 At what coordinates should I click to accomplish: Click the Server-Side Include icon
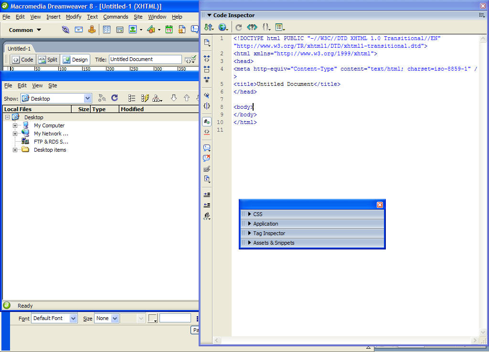(182, 30)
